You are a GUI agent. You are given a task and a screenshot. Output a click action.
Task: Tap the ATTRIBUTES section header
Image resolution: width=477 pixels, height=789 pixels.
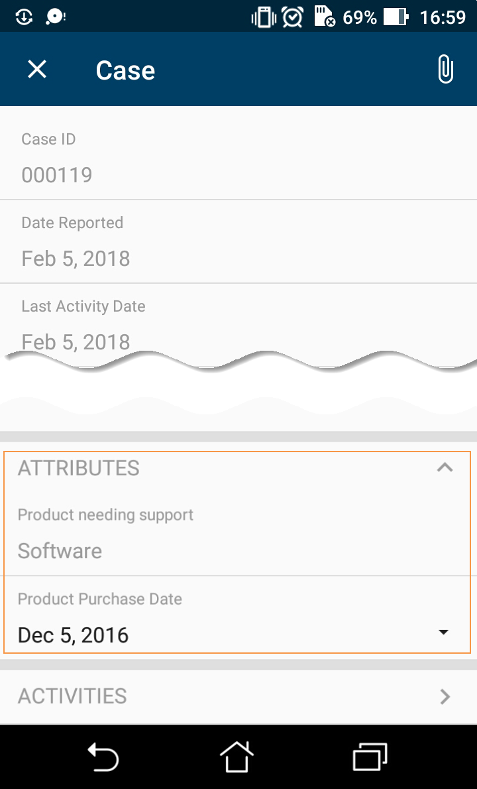79,468
